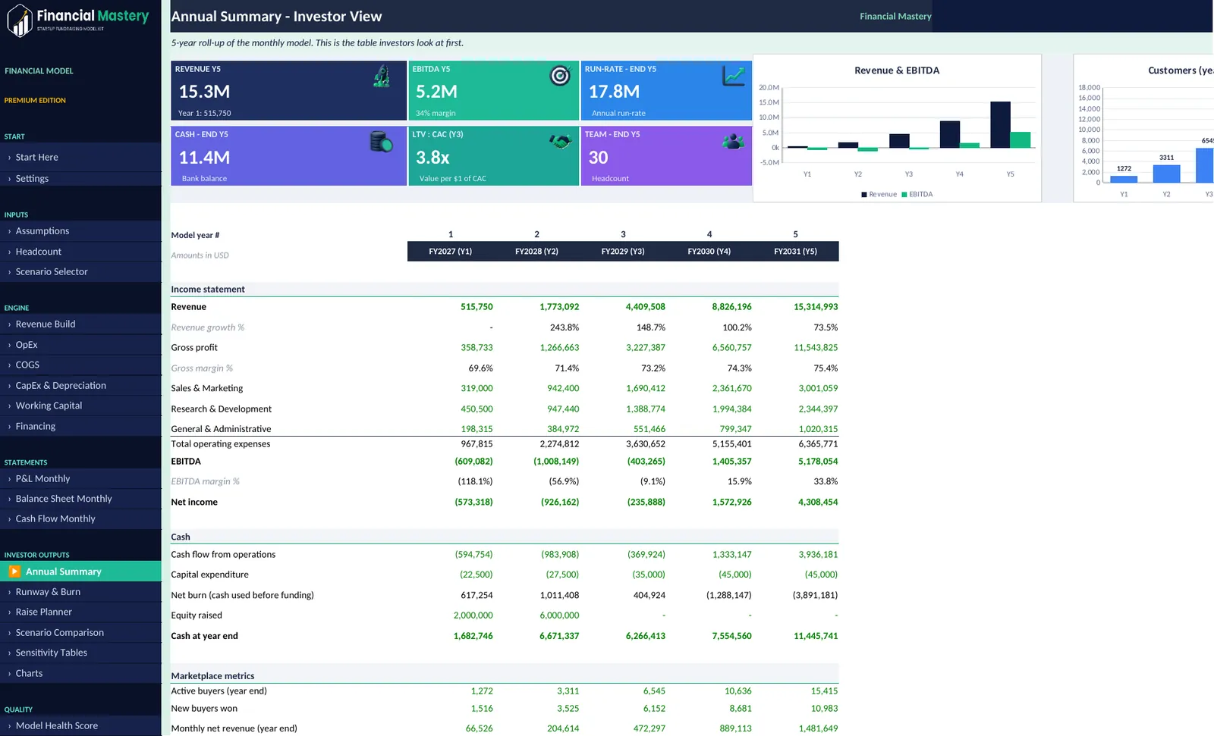The height and width of the screenshot is (736, 1214).
Task: Go to the Settings sheet
Action: pyautogui.click(x=80, y=179)
